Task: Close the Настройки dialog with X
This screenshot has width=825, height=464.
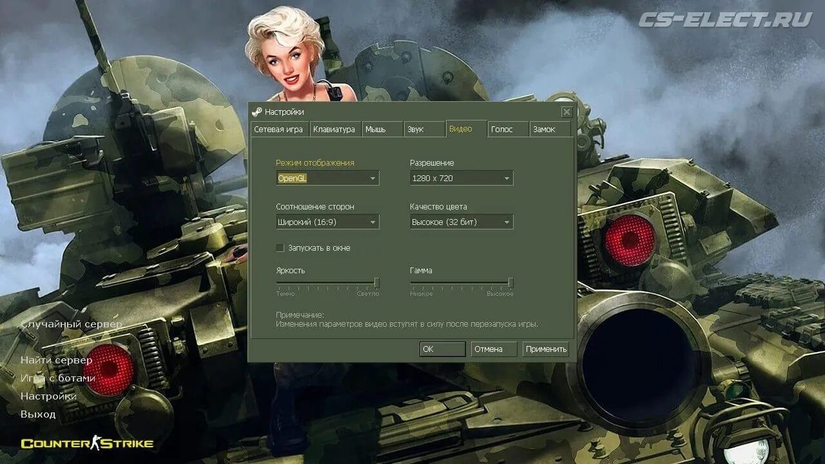Action: 567,112
